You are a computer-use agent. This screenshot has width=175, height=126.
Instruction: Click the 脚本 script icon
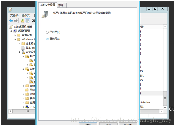pos(23,48)
